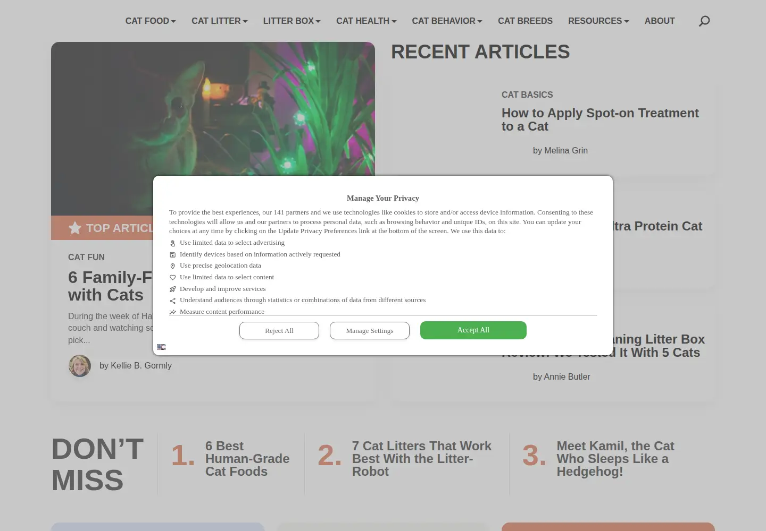Click the 'Recent Articles' heading
The image size is (766, 531).
(480, 52)
